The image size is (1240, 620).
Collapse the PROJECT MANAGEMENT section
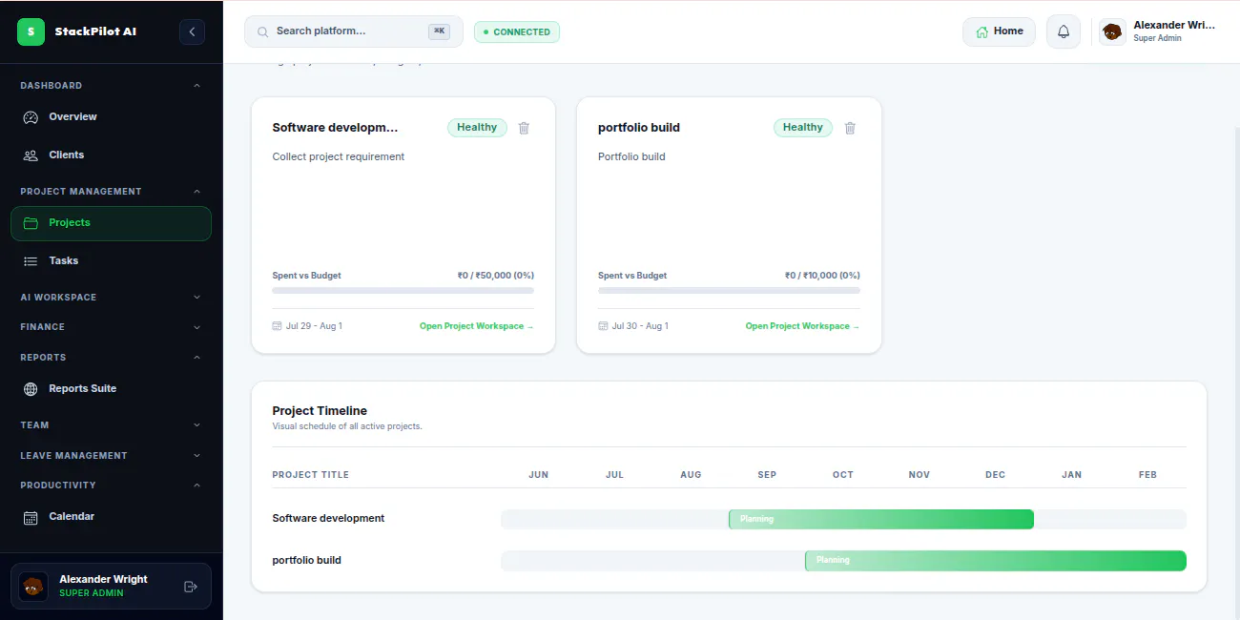197,192
